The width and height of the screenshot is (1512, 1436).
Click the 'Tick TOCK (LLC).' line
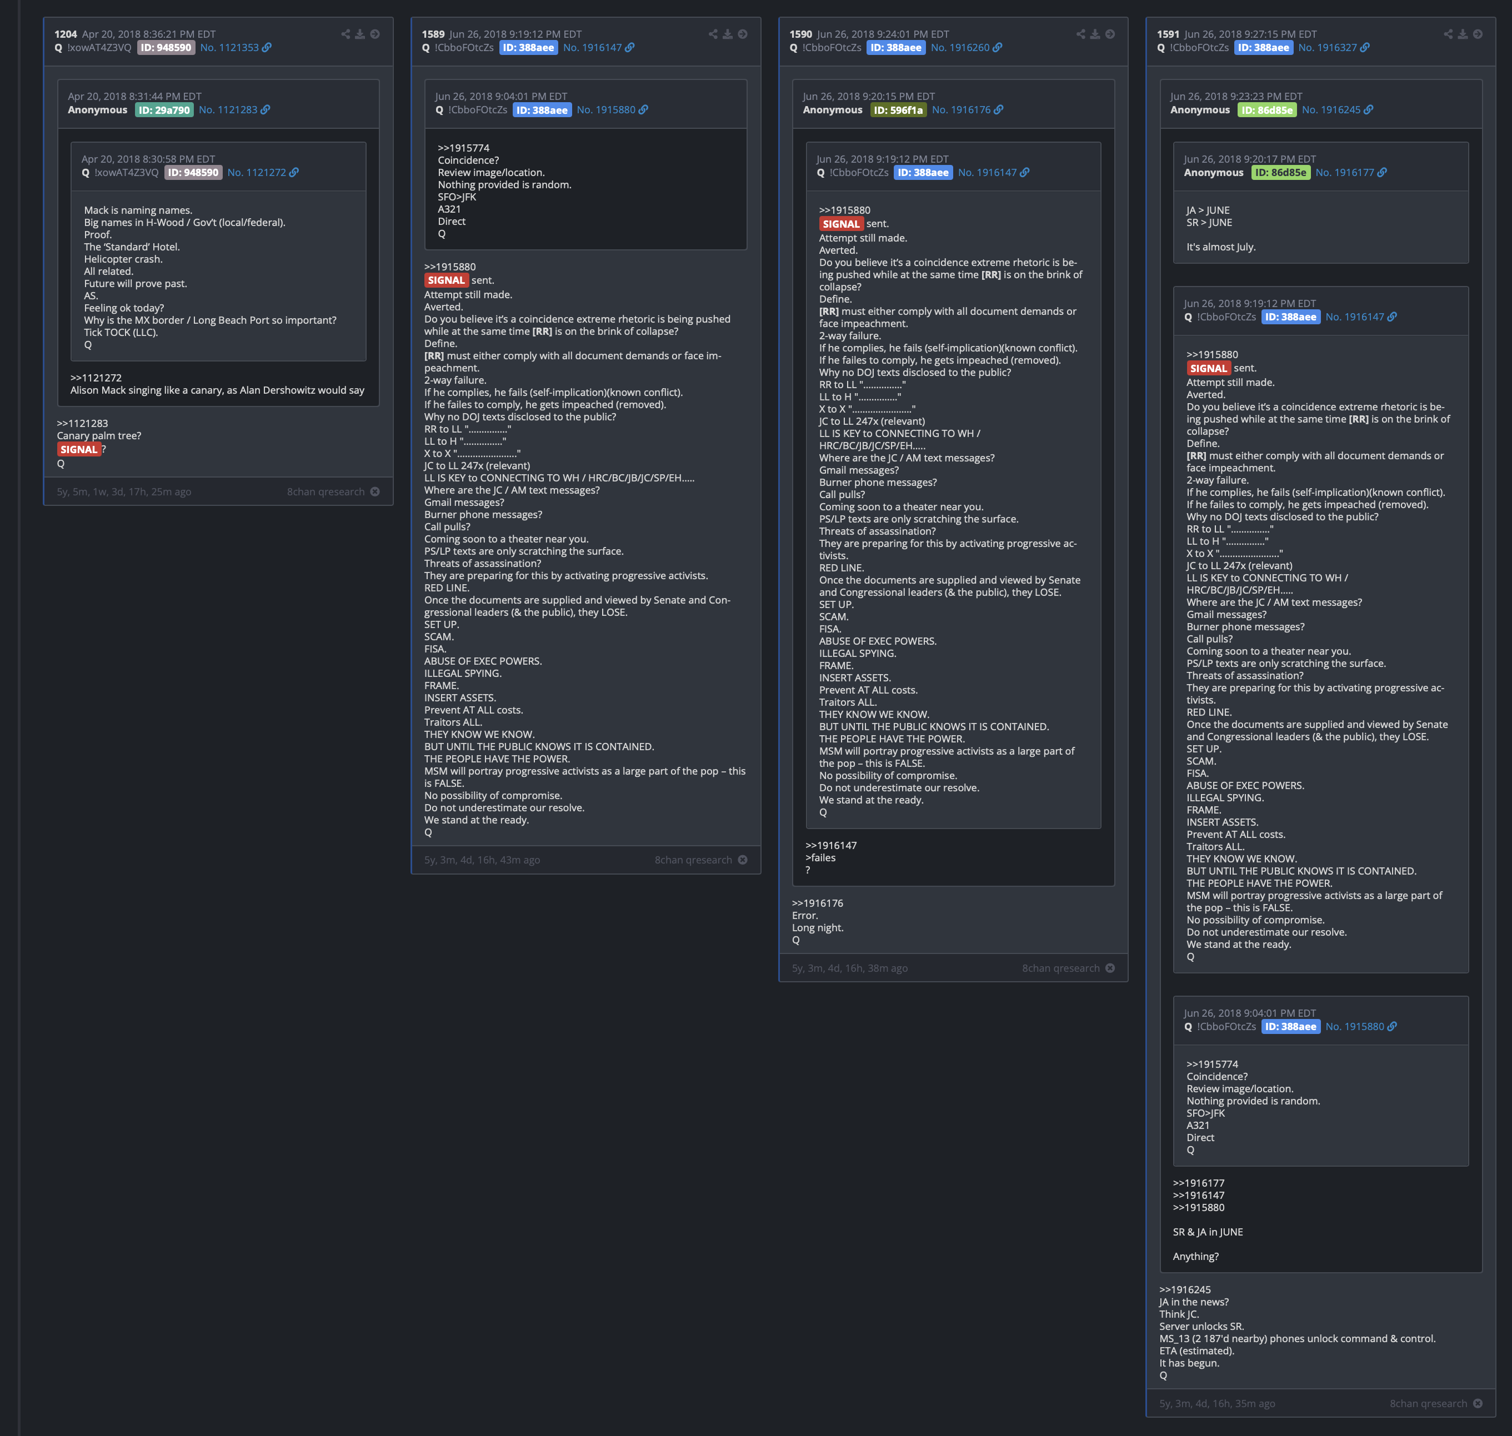point(121,332)
